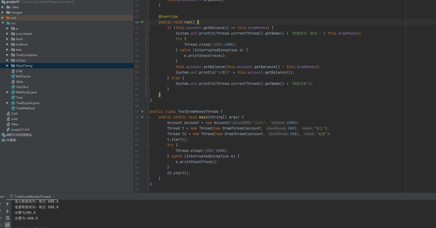436x228 pixels.
Task: Select the data file under src
Action: point(19,82)
